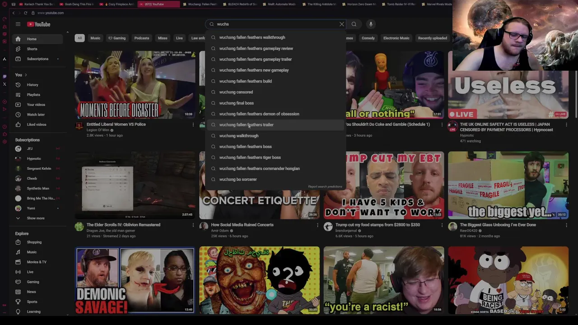The height and width of the screenshot is (325, 578).
Task: Click Report search predictions link
Action: (325, 186)
